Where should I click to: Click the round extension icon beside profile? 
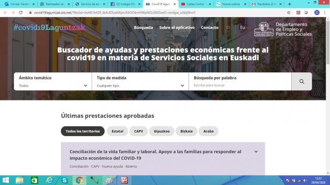[306, 13]
